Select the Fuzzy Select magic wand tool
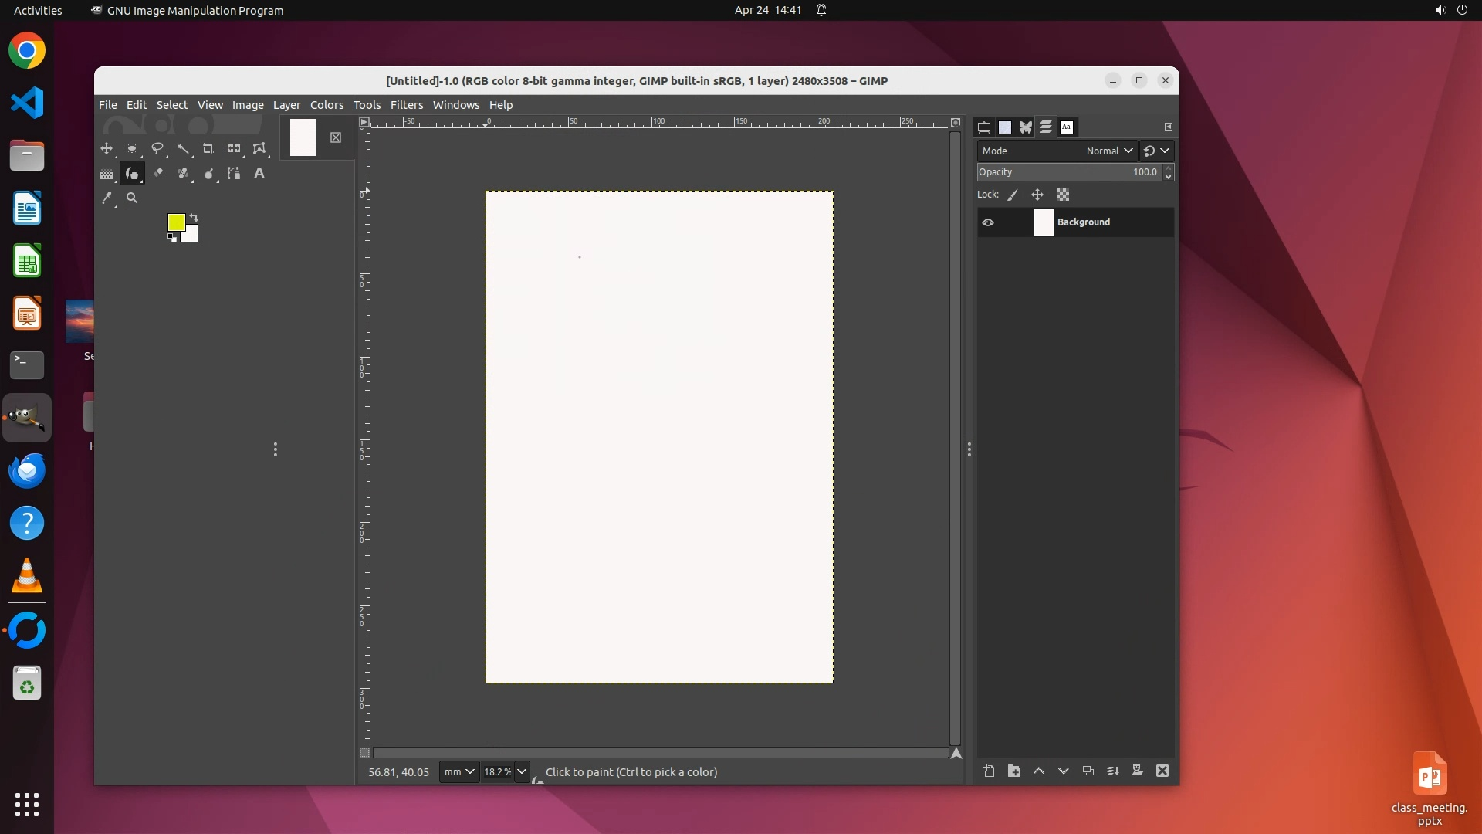Viewport: 1482px width, 834px height. (x=183, y=148)
